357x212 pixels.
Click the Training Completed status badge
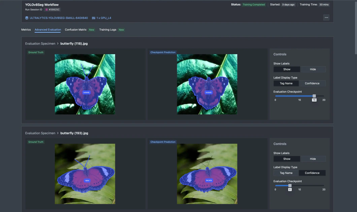pos(254,4)
